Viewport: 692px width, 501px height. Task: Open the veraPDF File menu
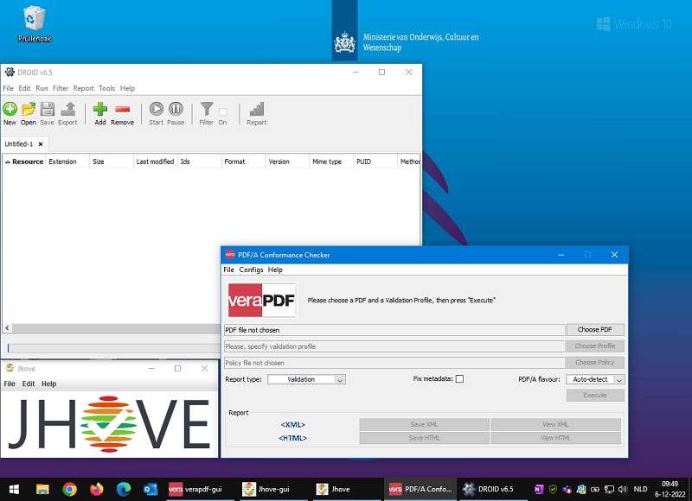click(x=228, y=270)
